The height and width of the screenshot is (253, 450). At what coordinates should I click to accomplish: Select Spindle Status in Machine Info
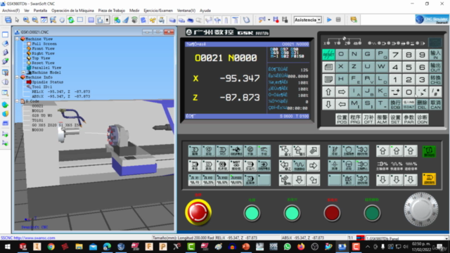(48, 82)
